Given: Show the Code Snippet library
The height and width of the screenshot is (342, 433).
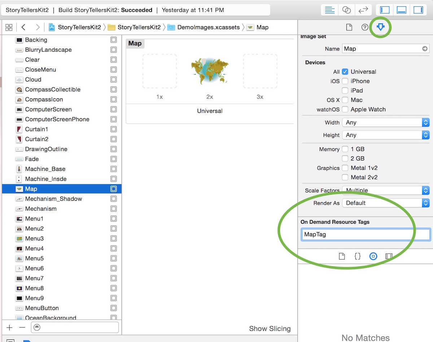Looking at the screenshot, I should pos(358,256).
